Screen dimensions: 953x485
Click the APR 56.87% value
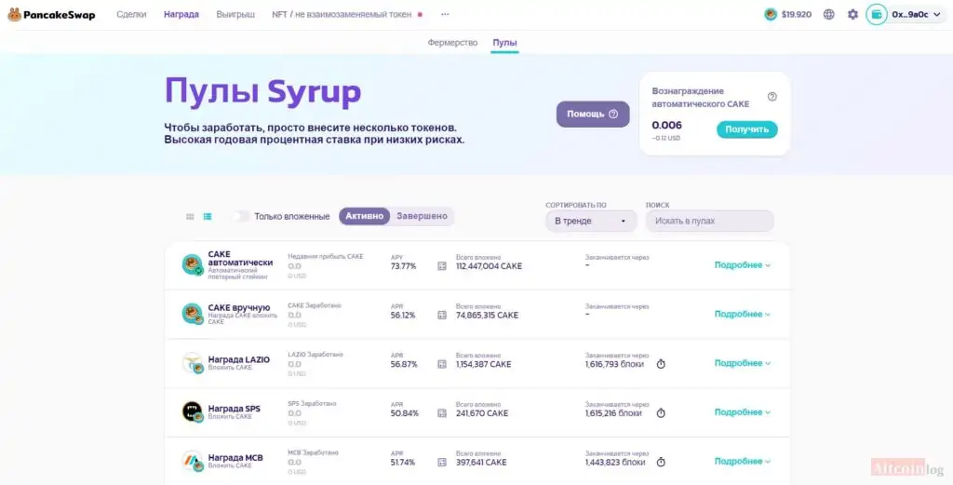pyautogui.click(x=404, y=364)
